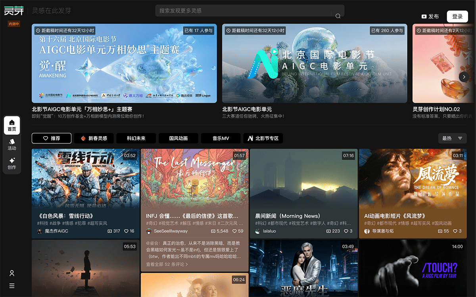This screenshot has height=297, width=476.
Task: Click the user profile icon in sidebar
Action: 12,273
